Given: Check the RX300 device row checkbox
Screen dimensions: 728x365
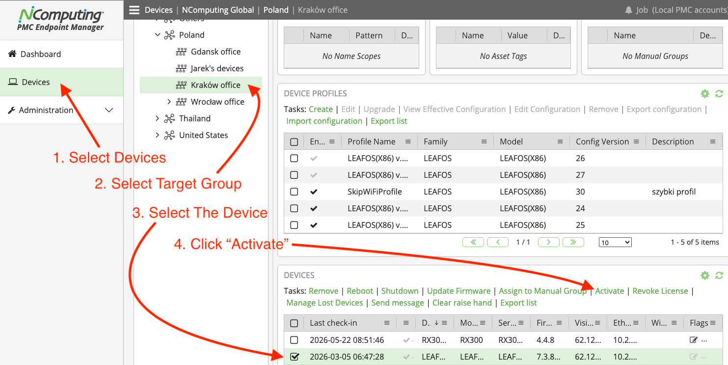Looking at the screenshot, I should [294, 340].
